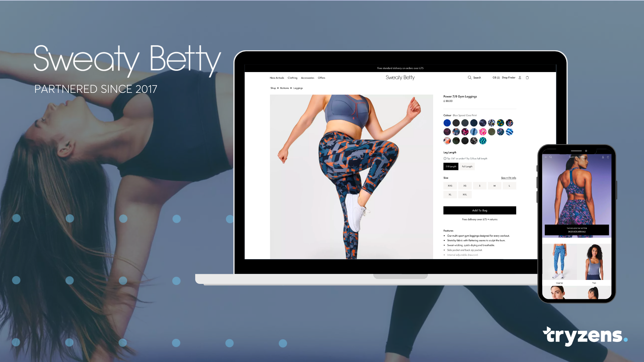Click the Shop Finder icon
The width and height of the screenshot is (644, 362).
pyautogui.click(x=508, y=77)
